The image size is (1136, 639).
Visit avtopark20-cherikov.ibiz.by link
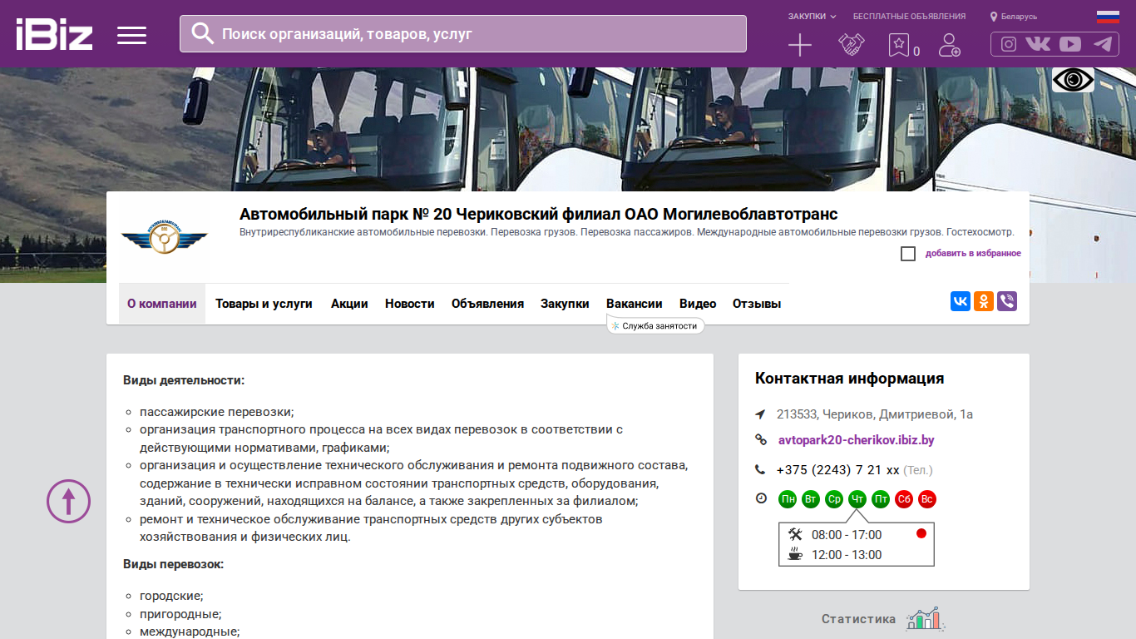pyautogui.click(x=856, y=440)
